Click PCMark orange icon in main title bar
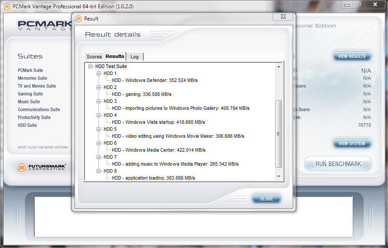 point(7,6)
